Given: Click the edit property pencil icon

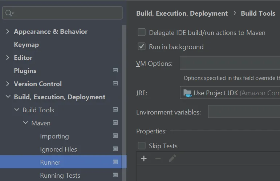Looking at the screenshot, I should point(173,158).
